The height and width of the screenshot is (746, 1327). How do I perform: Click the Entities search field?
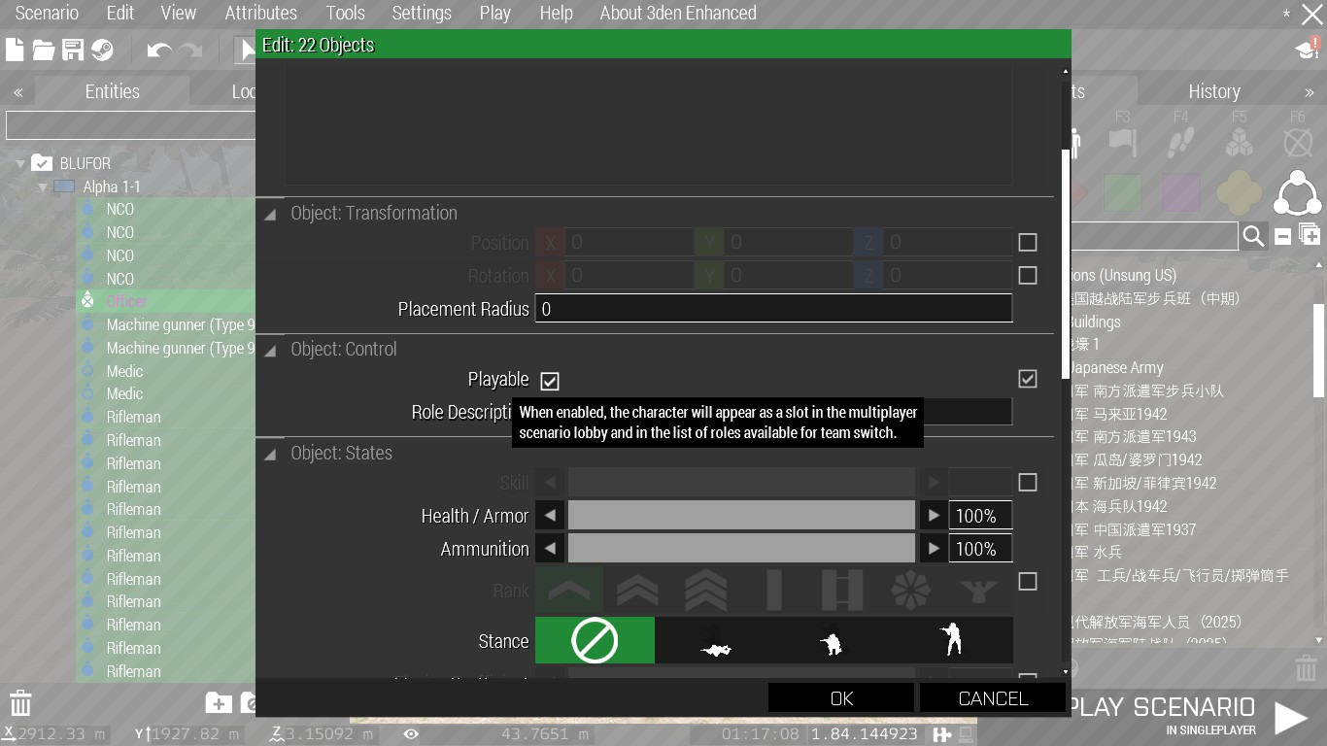pyautogui.click(x=130, y=126)
